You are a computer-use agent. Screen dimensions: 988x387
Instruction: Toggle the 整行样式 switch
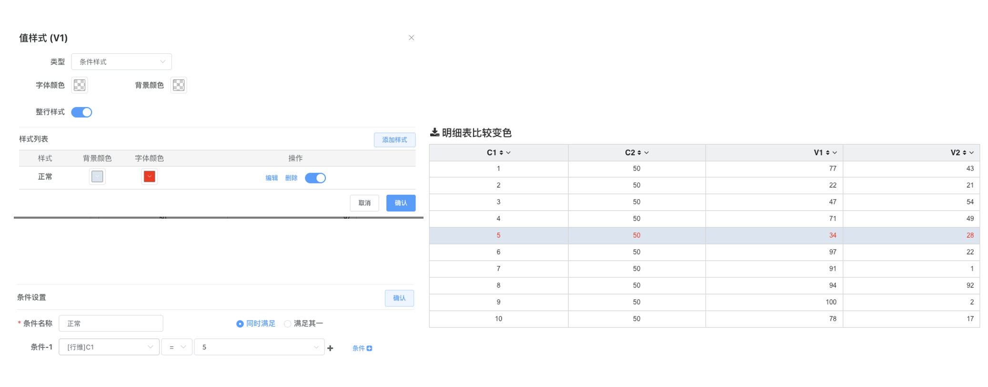(x=81, y=112)
